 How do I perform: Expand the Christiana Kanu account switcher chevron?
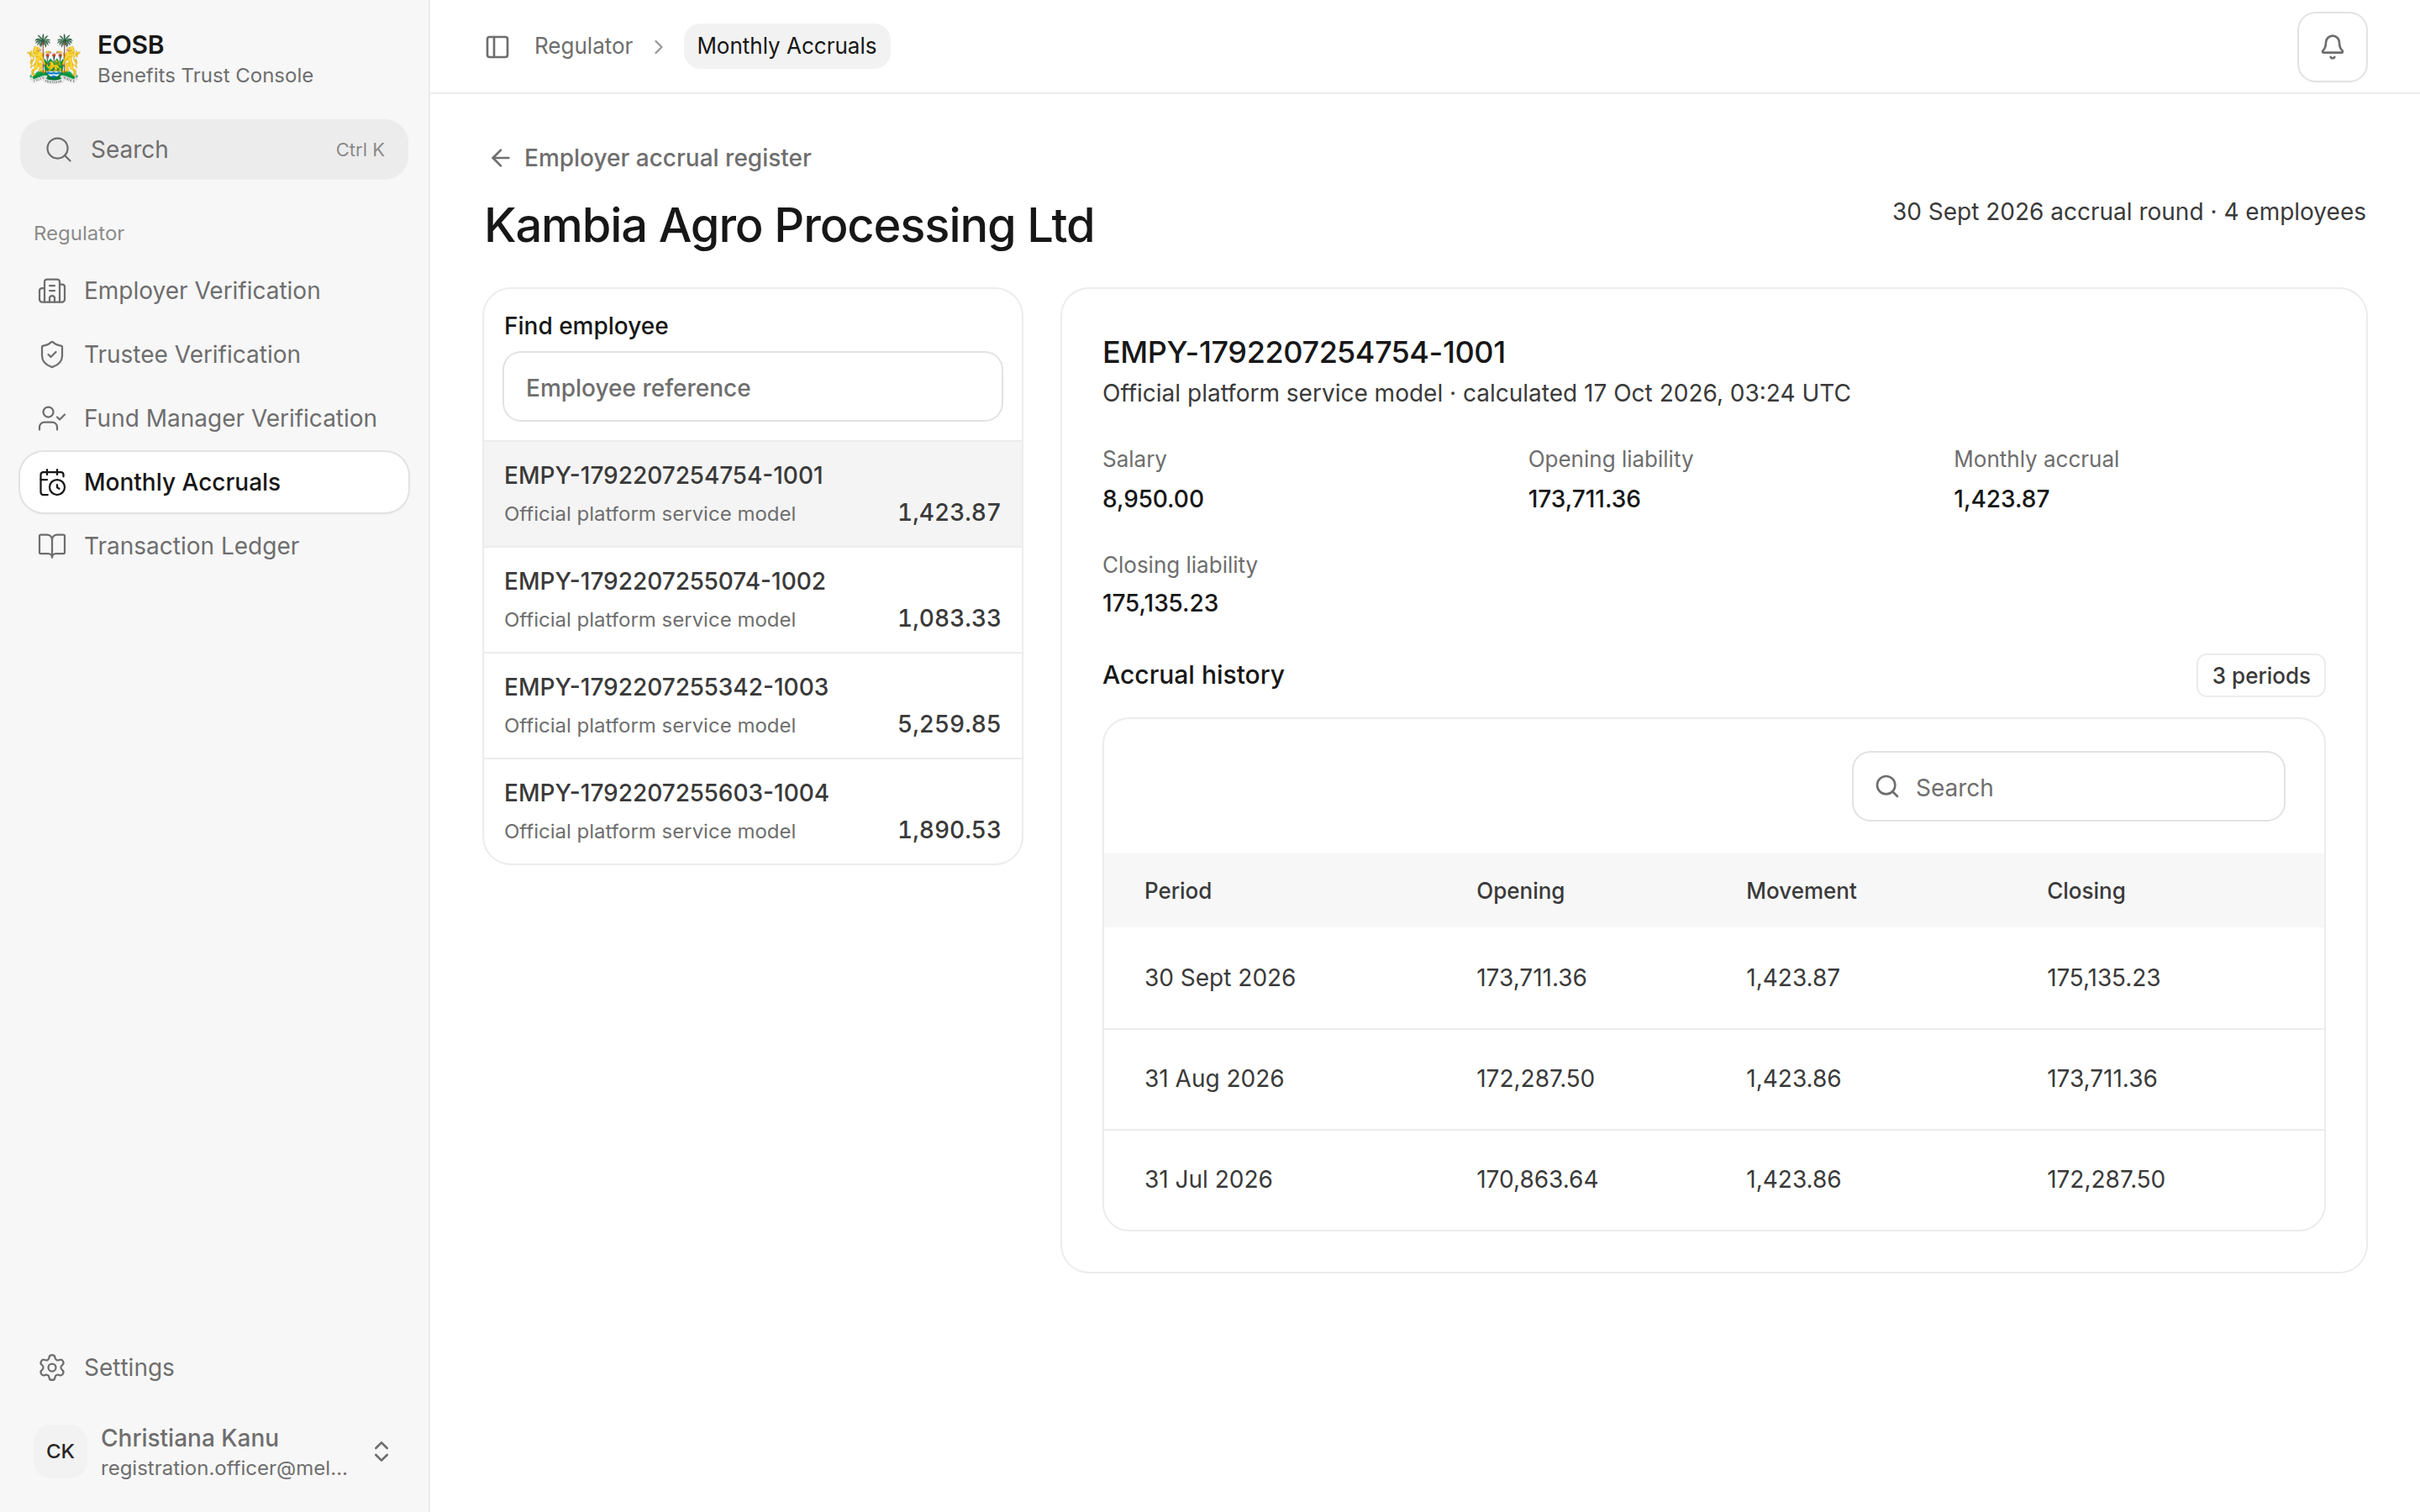pyautogui.click(x=381, y=1451)
